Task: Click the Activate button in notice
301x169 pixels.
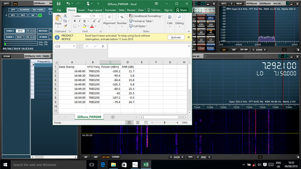Action: pos(176,37)
